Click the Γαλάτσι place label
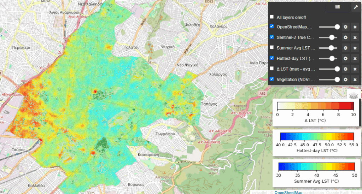The height and width of the screenshot is (194, 362). (132, 47)
